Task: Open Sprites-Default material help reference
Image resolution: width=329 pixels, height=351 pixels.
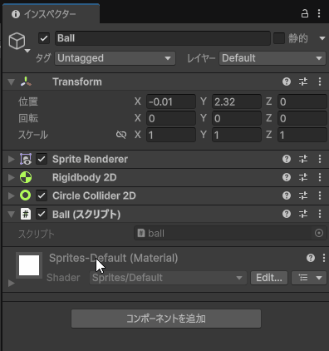Action: [x=311, y=258]
